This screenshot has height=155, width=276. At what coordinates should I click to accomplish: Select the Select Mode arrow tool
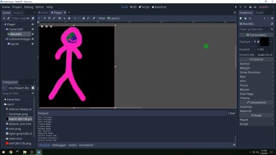click(x=39, y=18)
